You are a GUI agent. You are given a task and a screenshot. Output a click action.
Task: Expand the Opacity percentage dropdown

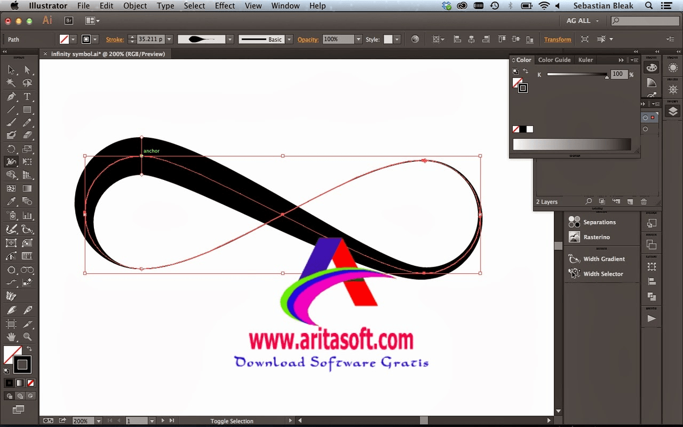pos(358,40)
